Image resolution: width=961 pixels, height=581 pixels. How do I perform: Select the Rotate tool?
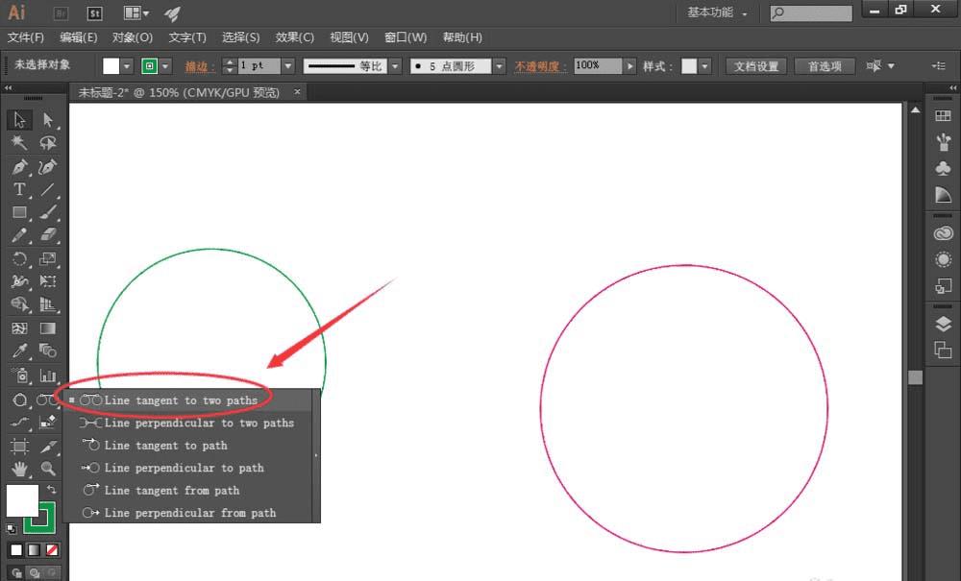pyautogui.click(x=19, y=258)
